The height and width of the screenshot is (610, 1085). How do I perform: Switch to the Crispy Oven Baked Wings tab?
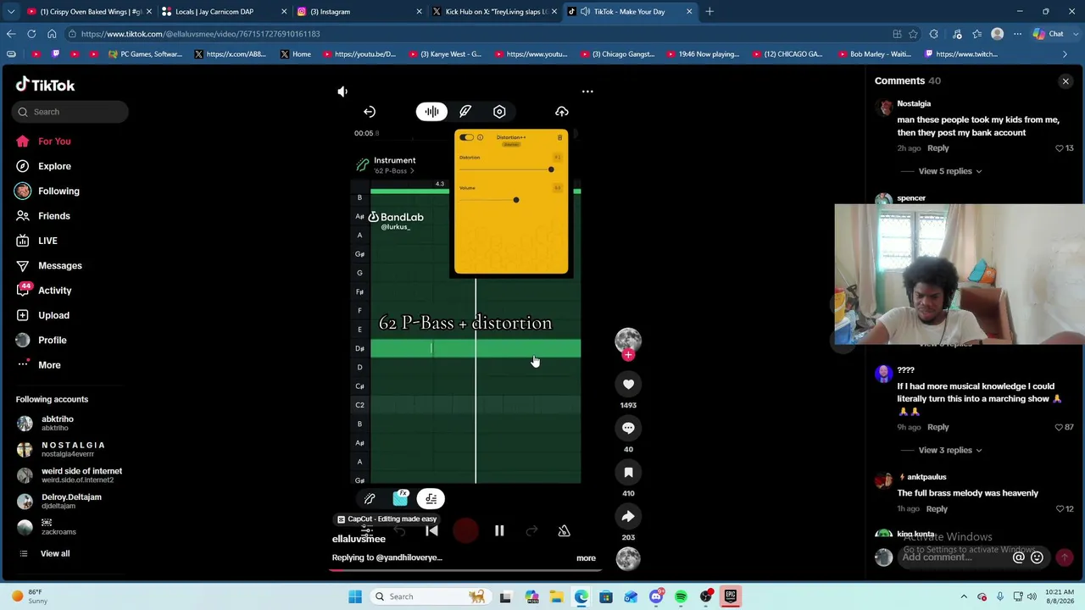click(88, 12)
